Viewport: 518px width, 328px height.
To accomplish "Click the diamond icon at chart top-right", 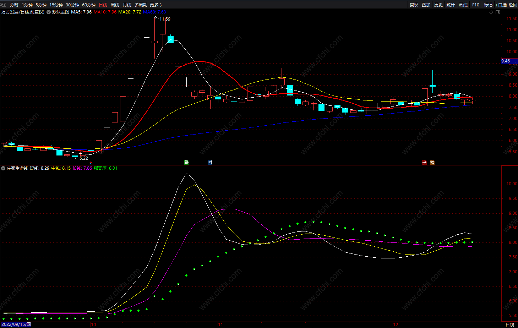I will (491, 12).
